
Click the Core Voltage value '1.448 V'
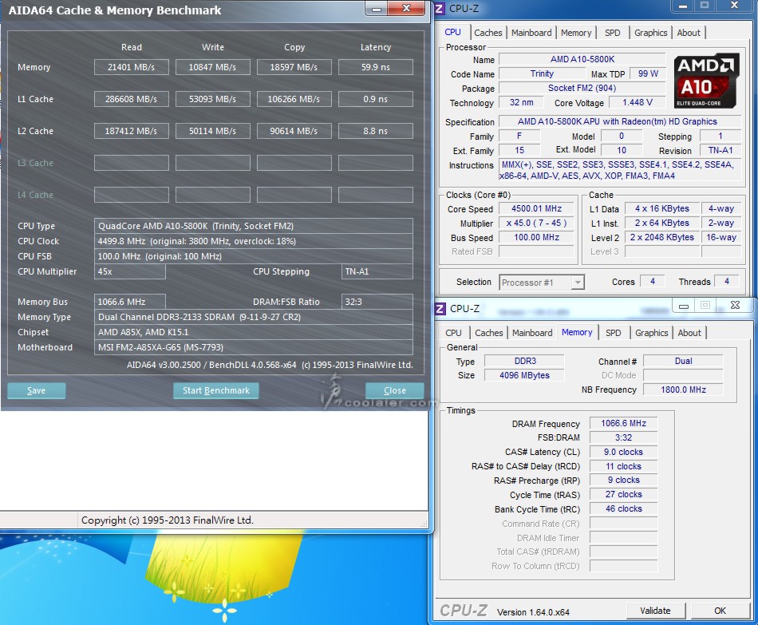[638, 102]
